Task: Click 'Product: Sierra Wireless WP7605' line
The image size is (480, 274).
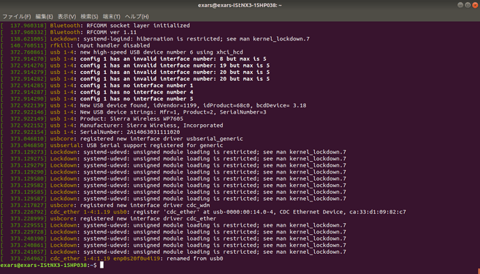Action: pyautogui.click(x=92, y=119)
